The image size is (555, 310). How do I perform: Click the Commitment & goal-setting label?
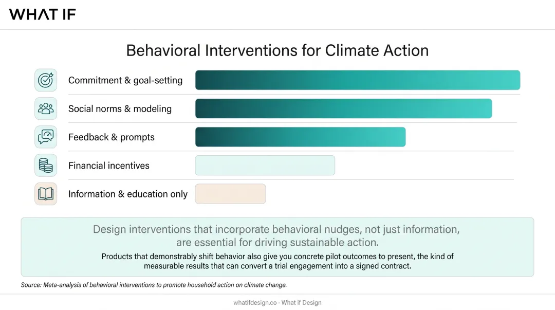[125, 80]
